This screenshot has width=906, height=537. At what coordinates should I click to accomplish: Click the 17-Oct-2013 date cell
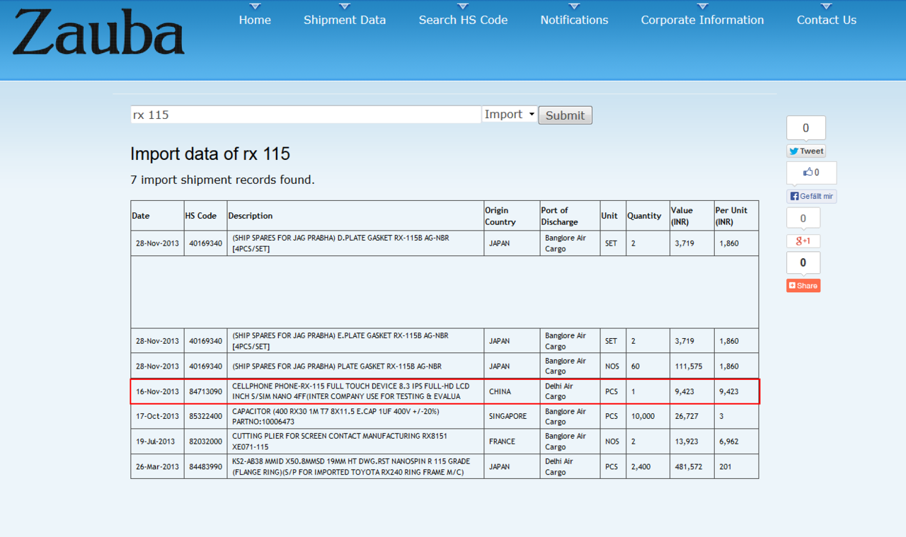(157, 417)
